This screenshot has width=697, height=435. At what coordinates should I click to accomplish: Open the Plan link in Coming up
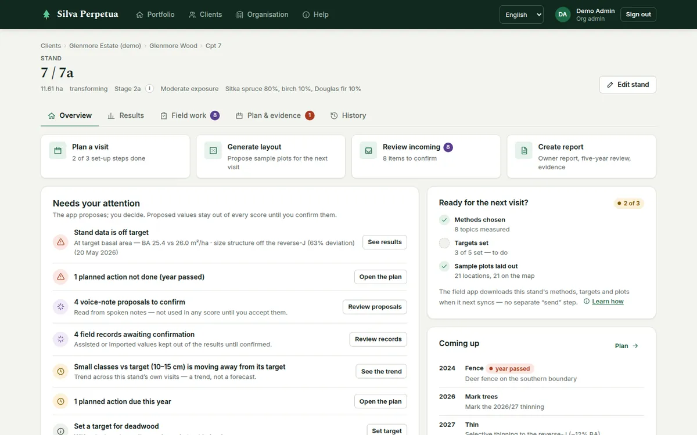pyautogui.click(x=627, y=346)
